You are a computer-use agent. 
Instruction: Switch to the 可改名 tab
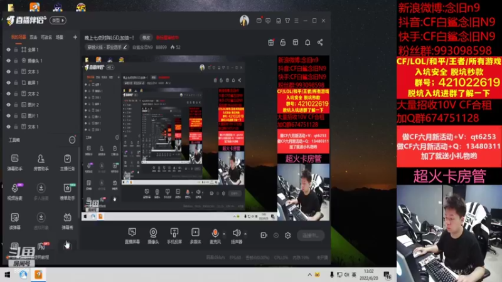point(46,37)
